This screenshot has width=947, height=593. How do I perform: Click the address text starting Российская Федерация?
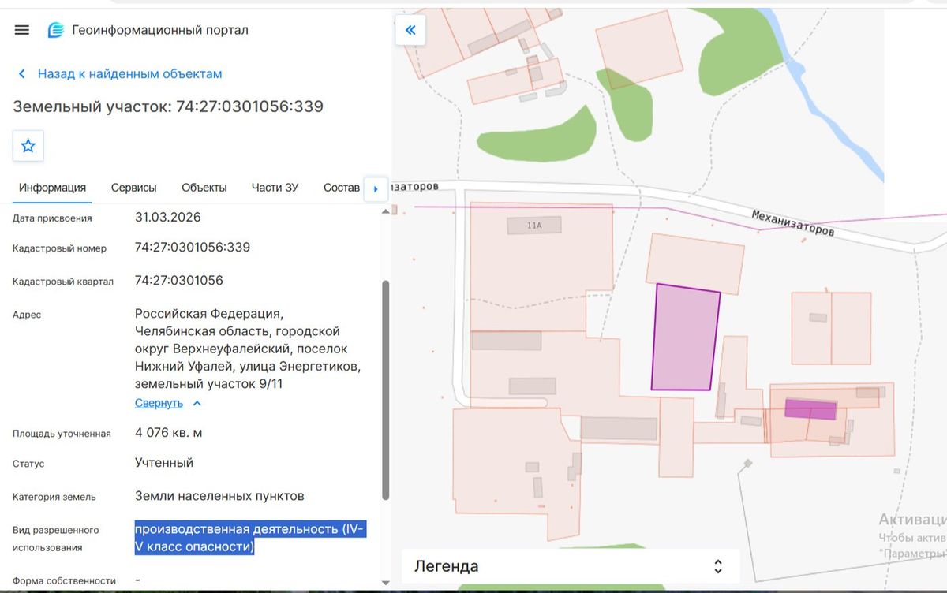(249, 349)
